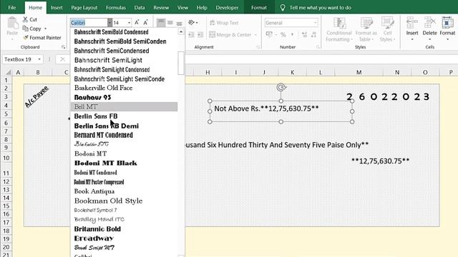Click the text box with Not Above Rs.

tap(281, 111)
